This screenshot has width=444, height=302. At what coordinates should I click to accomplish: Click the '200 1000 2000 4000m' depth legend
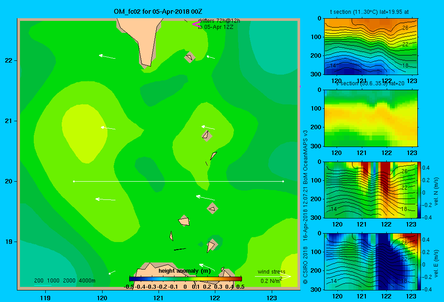pos(64,281)
